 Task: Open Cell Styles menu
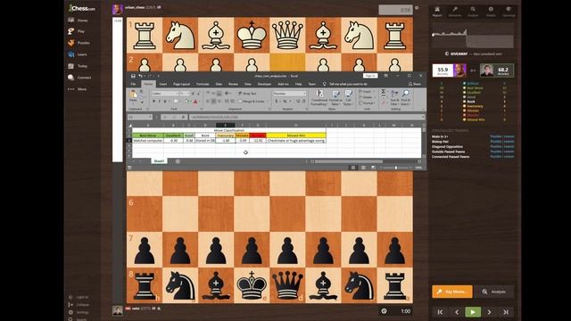(348, 97)
